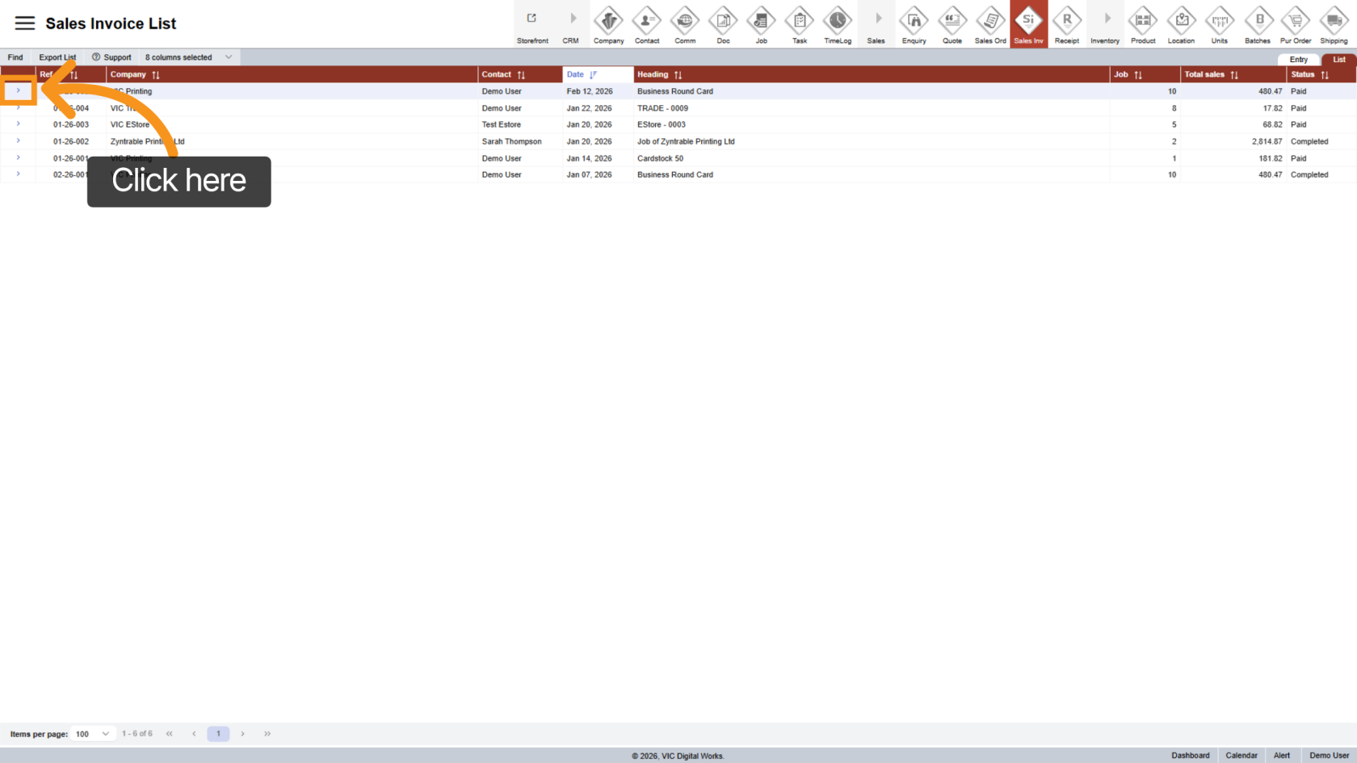This screenshot has width=1357, height=763.
Task: Open the Dashboard link in footer
Action: click(1190, 756)
